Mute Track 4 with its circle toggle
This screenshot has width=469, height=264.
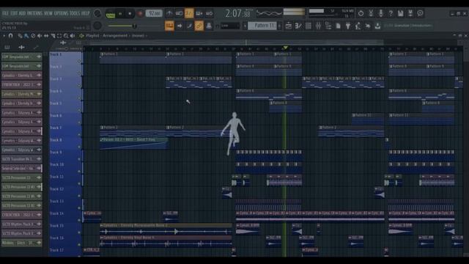click(x=79, y=98)
